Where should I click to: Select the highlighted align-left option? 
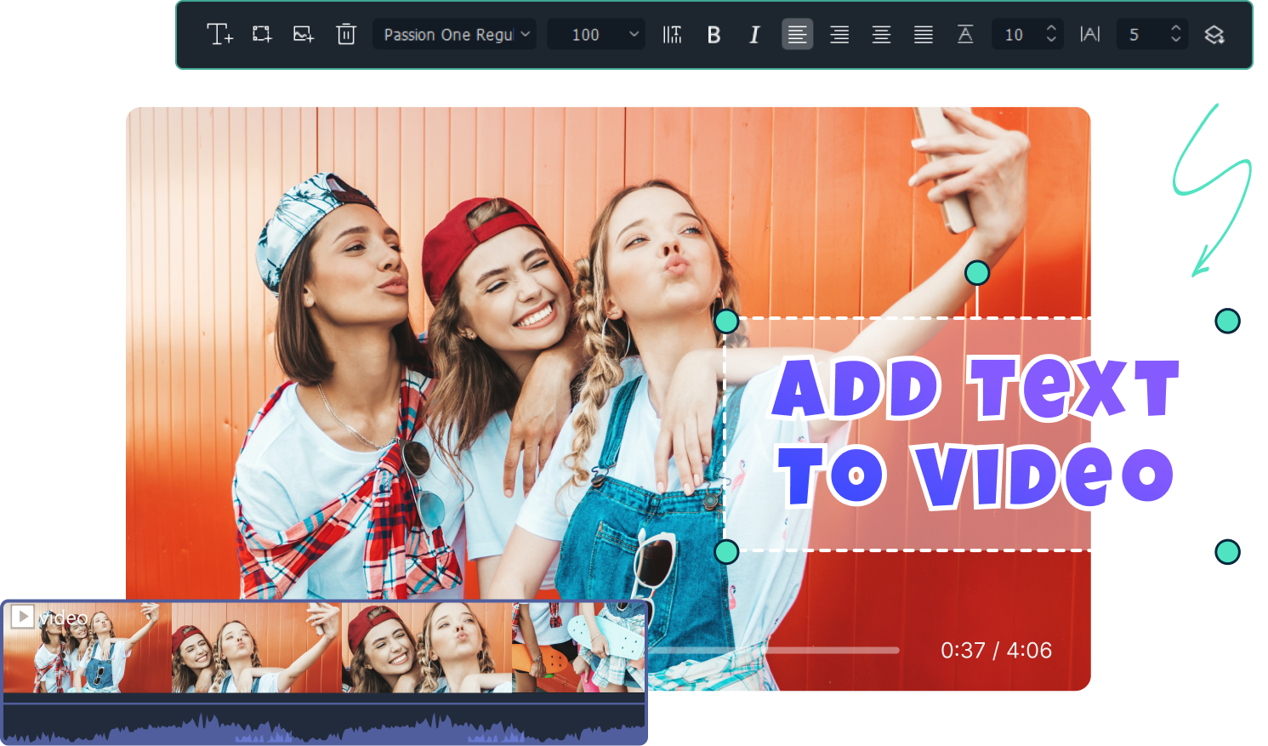tap(797, 34)
